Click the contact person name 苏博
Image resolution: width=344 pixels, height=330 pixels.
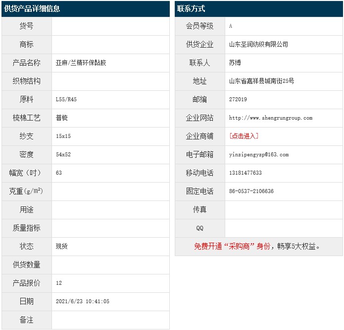(x=235, y=63)
